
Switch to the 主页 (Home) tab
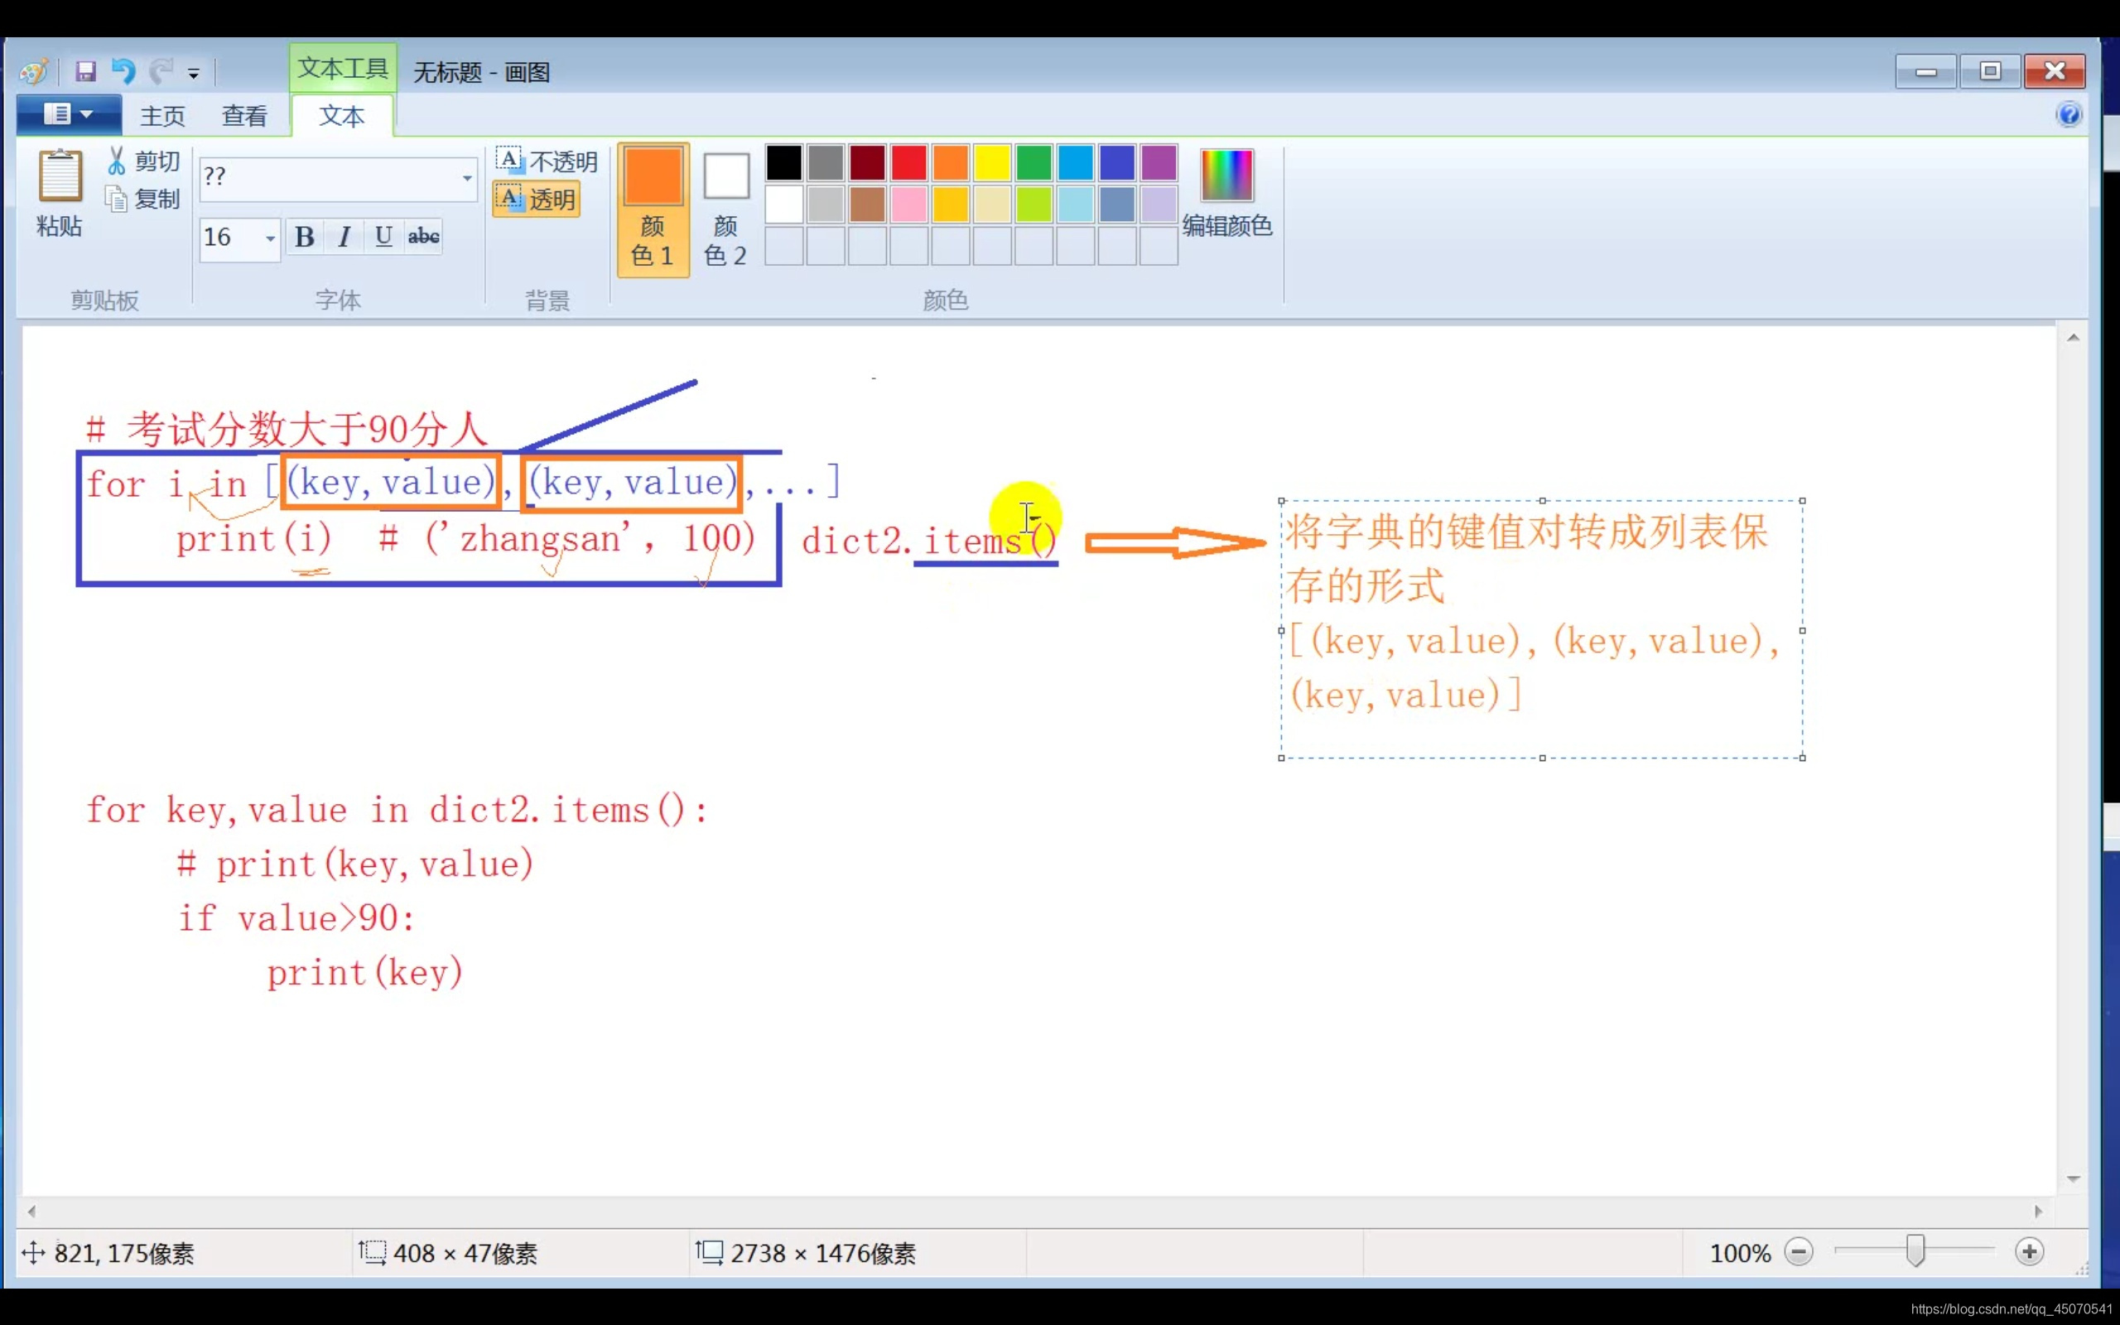163,116
